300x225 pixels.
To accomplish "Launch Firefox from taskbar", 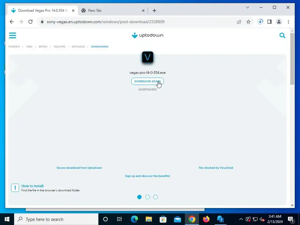I will pos(206,219).
